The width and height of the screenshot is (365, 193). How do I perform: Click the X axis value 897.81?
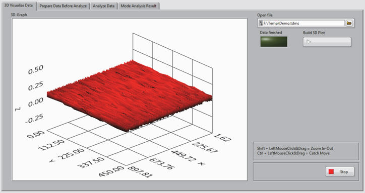(140, 172)
